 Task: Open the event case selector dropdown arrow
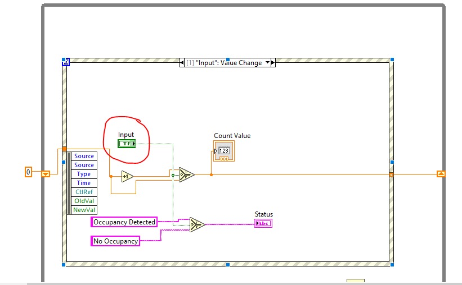point(267,63)
